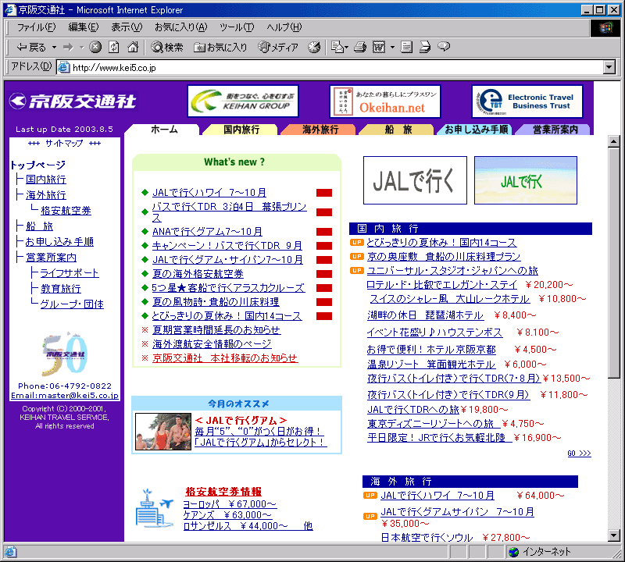Click the Guam beach photo thumbnail

tap(163, 432)
